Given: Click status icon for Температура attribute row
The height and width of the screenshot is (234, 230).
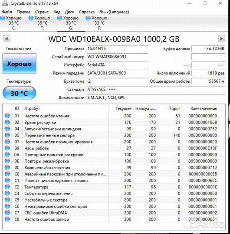Looking at the screenshot, I should [x=7, y=187].
